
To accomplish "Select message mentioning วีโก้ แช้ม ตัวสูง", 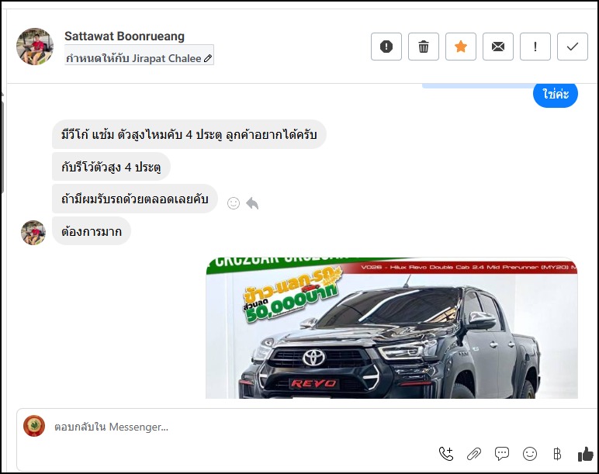I will pyautogui.click(x=189, y=134).
